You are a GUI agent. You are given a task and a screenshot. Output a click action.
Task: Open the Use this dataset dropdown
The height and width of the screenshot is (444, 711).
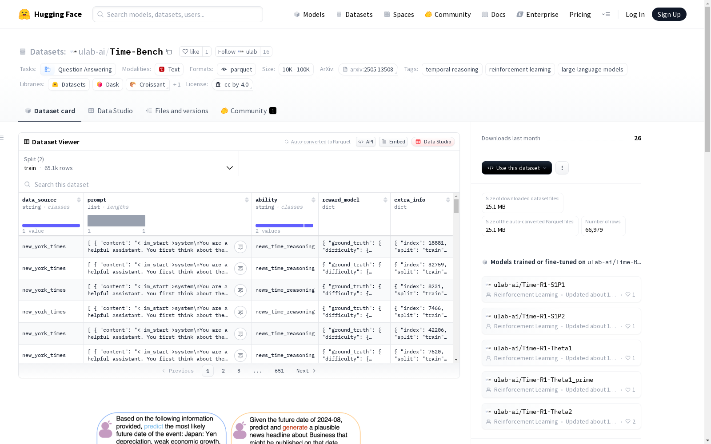[517, 168]
